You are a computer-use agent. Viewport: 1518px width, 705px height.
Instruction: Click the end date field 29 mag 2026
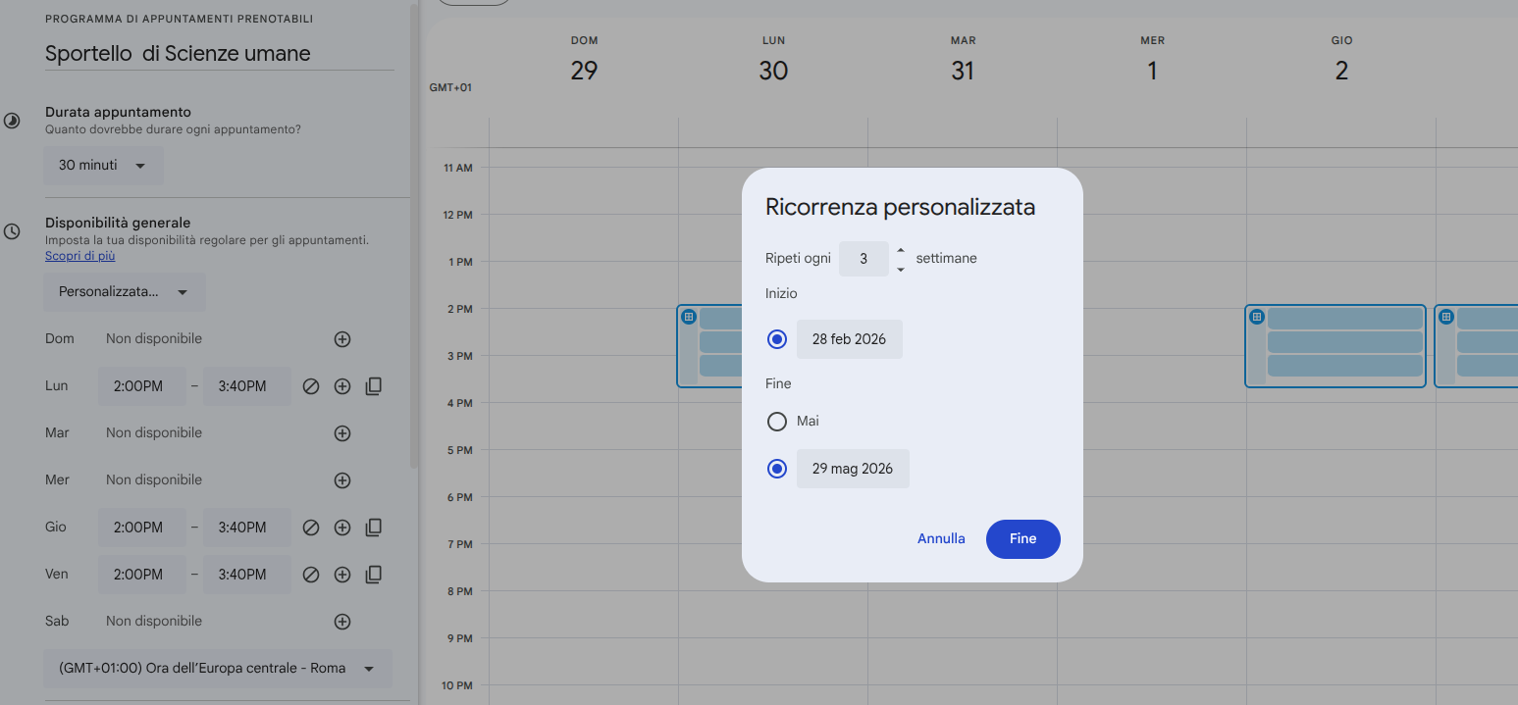click(x=853, y=469)
